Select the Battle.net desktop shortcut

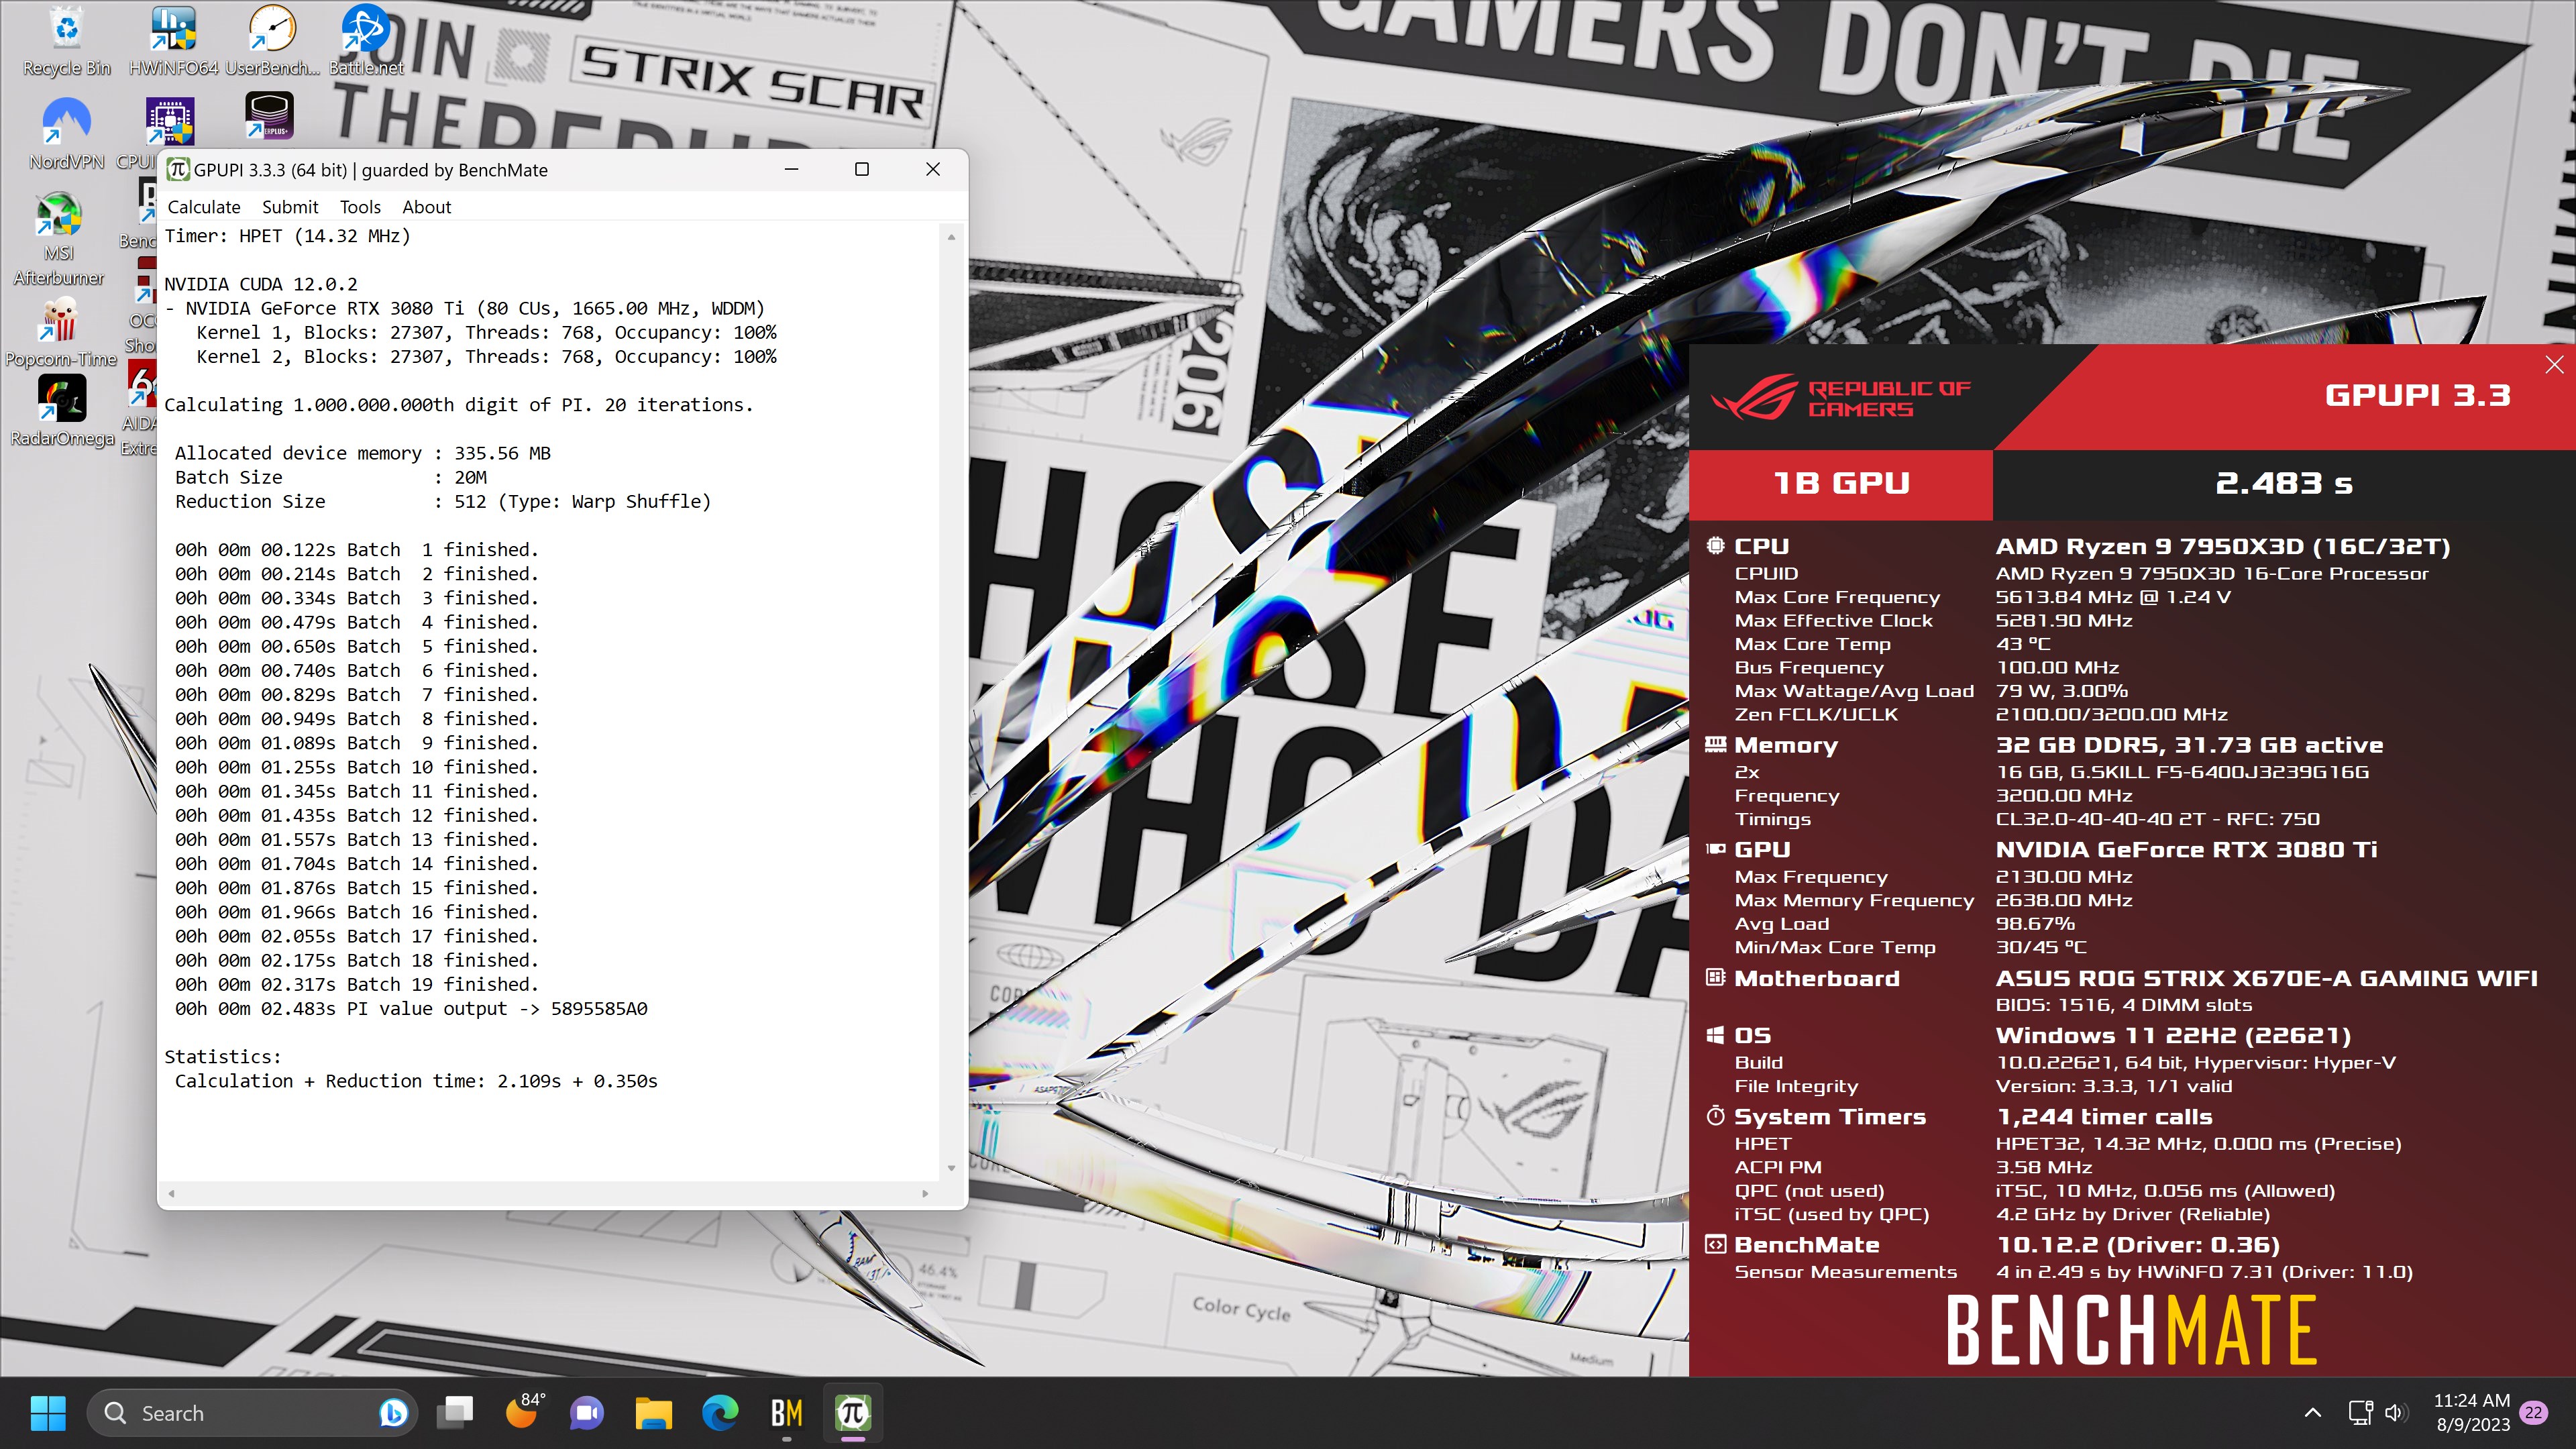point(366,41)
